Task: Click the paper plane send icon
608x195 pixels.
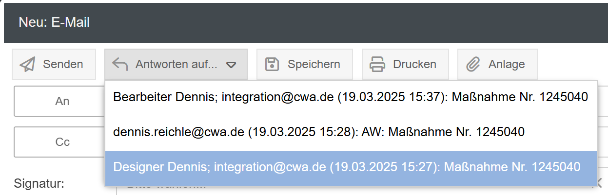Action: coord(28,64)
